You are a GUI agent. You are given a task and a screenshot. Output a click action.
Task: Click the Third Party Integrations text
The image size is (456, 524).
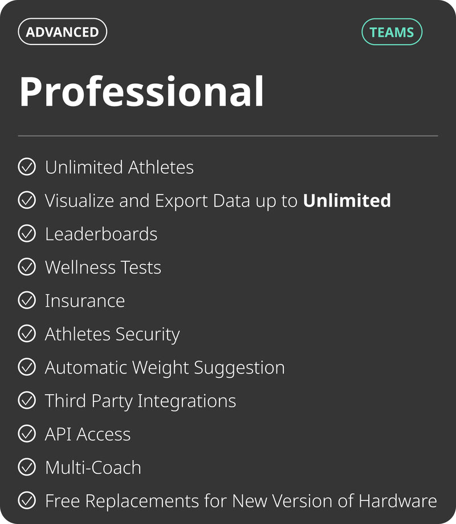(140, 400)
